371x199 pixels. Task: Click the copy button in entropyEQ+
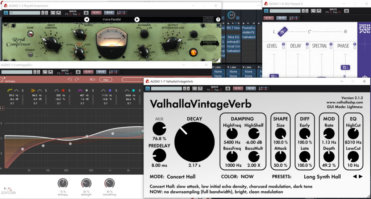[x=105, y=80]
